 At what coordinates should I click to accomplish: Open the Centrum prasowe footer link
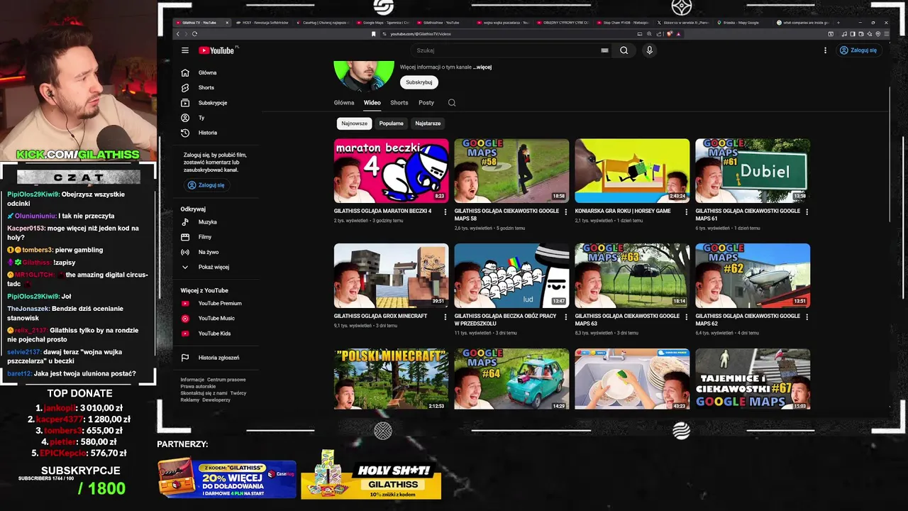(226, 380)
